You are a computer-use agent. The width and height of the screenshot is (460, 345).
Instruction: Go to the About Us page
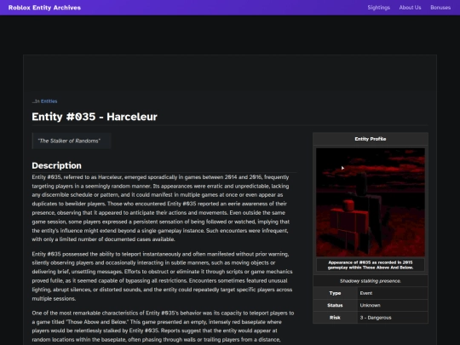click(410, 8)
